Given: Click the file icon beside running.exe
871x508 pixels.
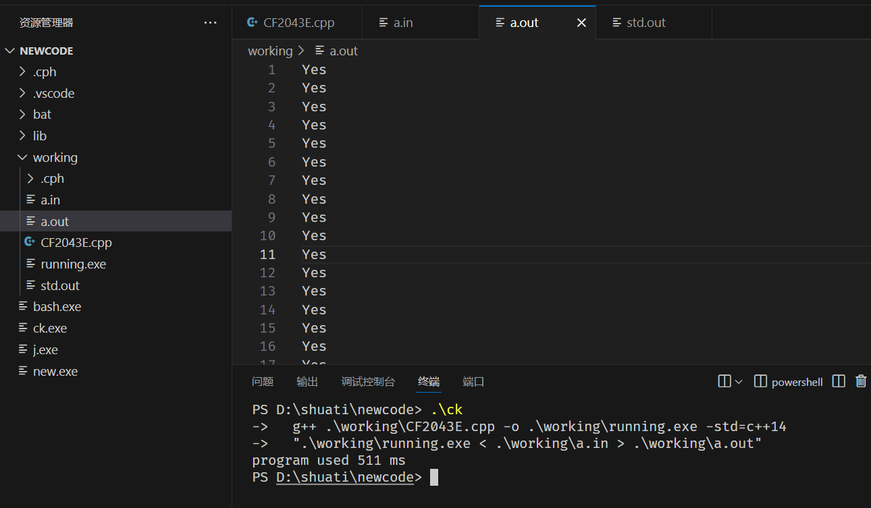Looking at the screenshot, I should [30, 264].
